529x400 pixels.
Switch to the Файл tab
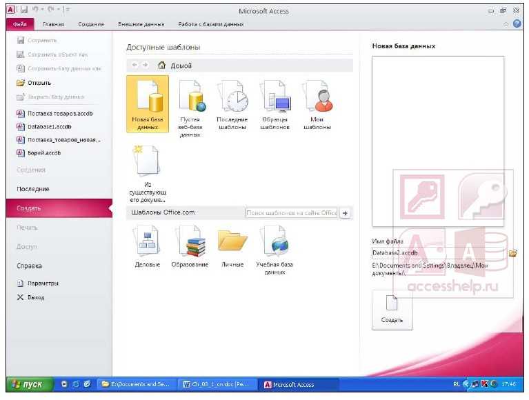tap(20, 24)
